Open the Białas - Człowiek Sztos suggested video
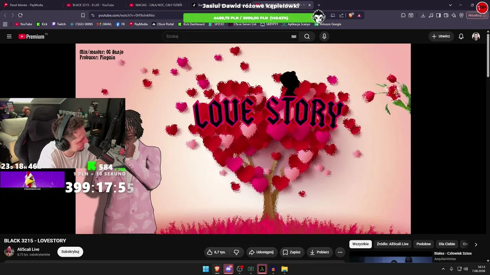Image resolution: width=490 pixels, height=275 pixels. coord(453,253)
